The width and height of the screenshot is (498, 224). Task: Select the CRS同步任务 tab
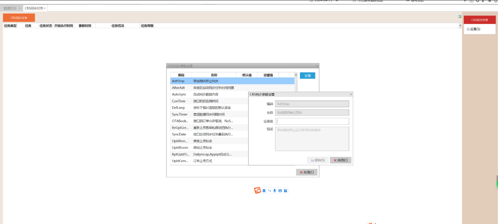(34, 8)
